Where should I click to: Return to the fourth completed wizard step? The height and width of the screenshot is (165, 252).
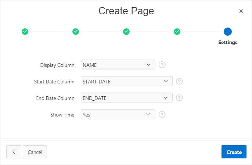[177, 32]
